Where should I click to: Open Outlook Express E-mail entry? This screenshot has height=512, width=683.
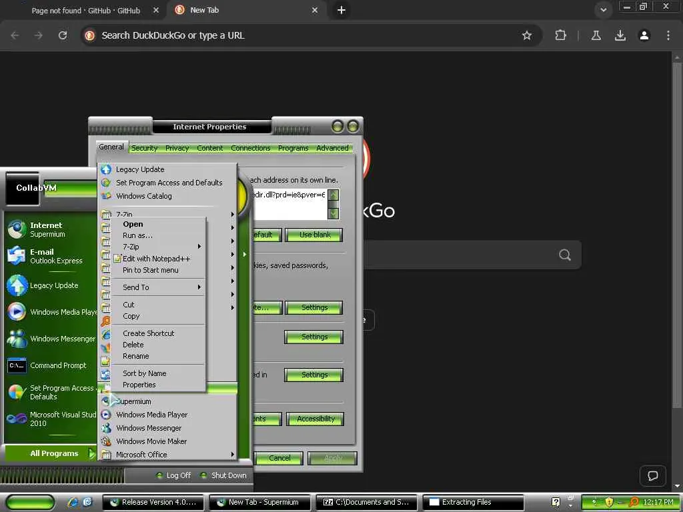click(51, 256)
